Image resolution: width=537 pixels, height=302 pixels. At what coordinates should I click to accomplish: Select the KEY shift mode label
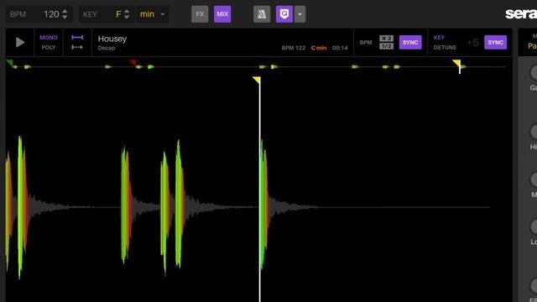coord(439,37)
